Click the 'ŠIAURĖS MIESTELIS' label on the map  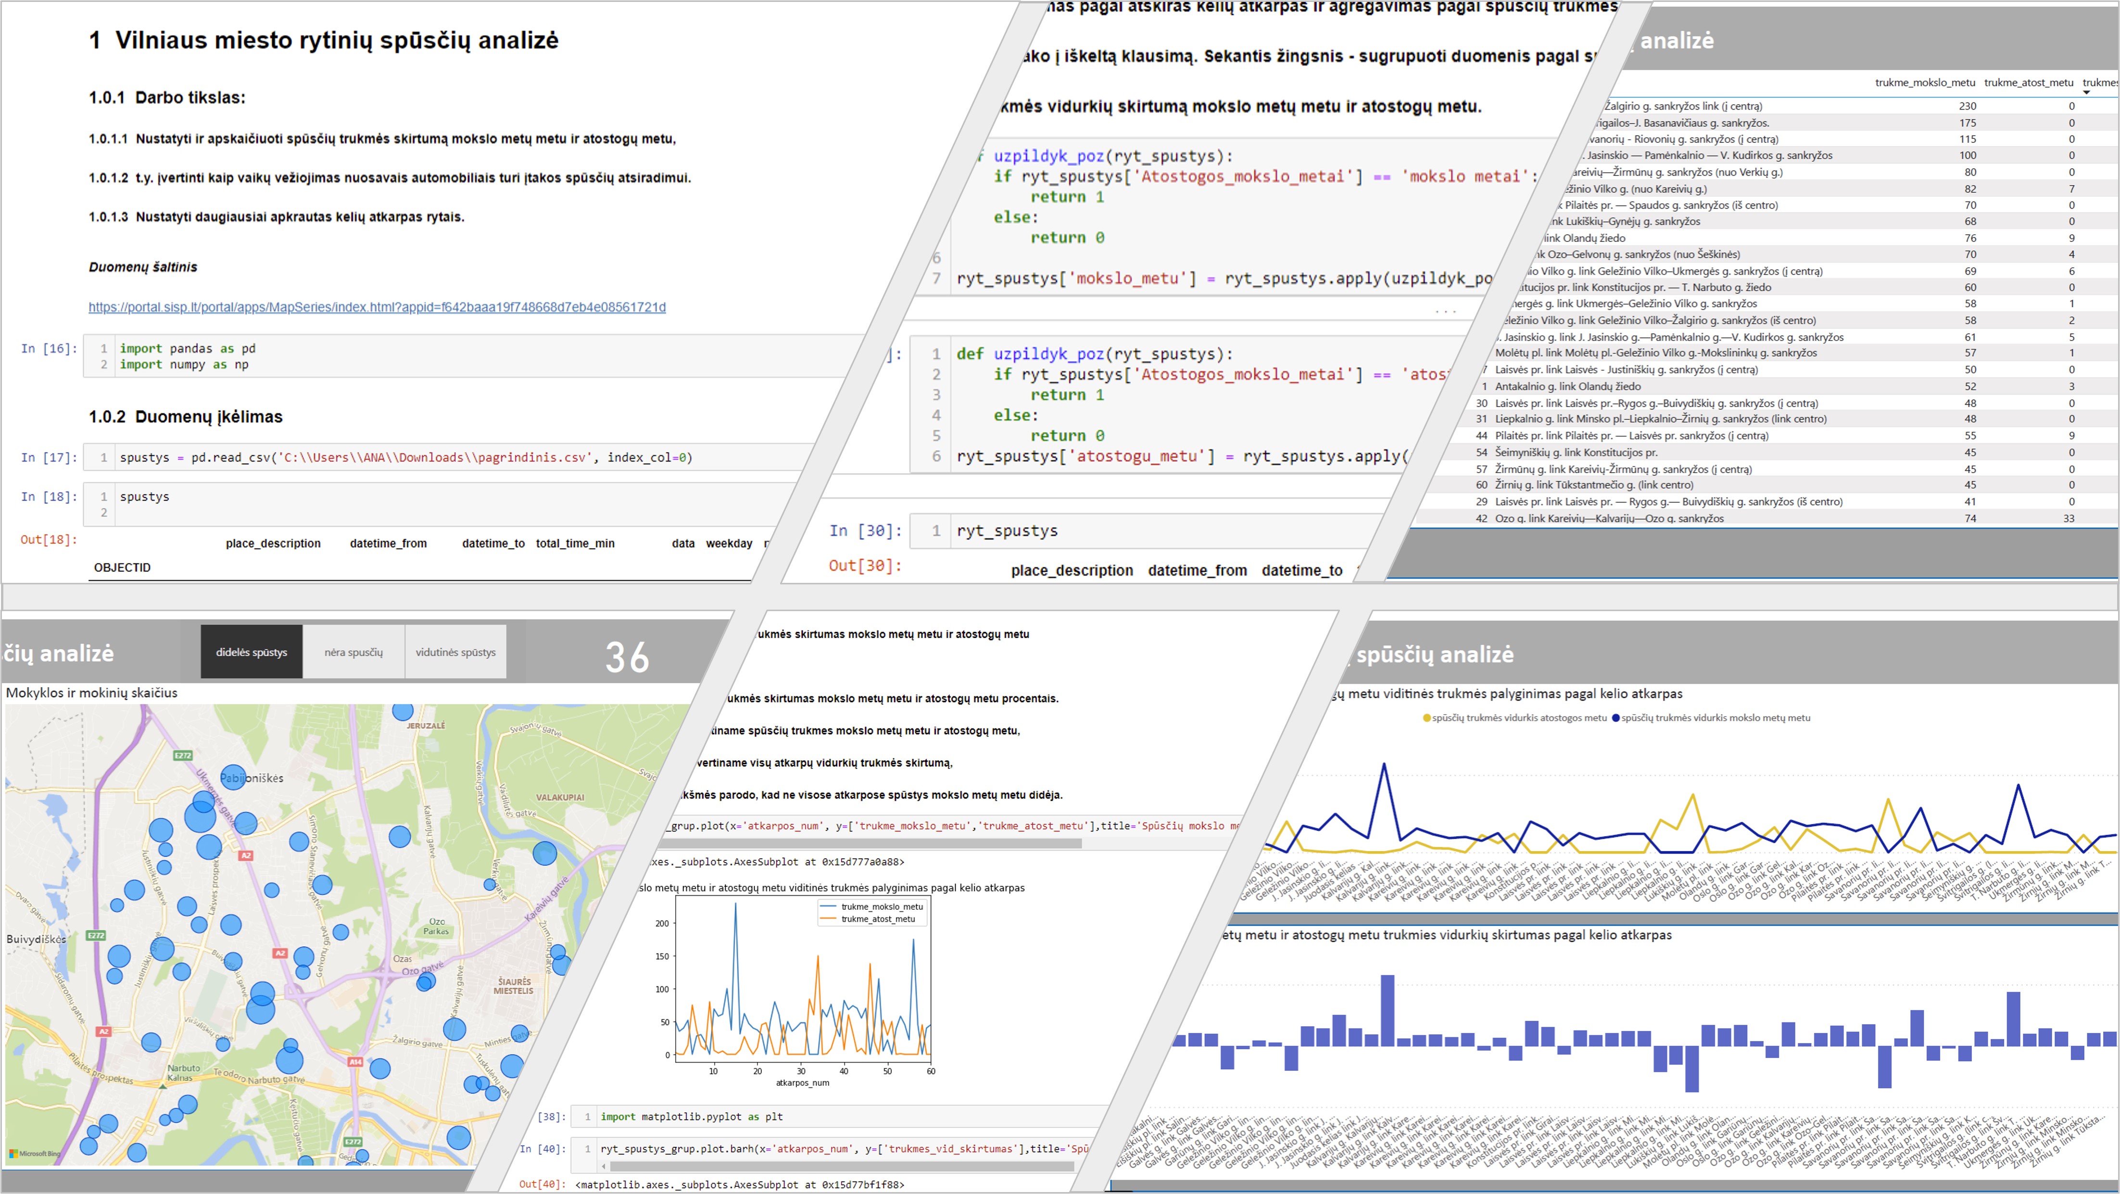click(514, 986)
